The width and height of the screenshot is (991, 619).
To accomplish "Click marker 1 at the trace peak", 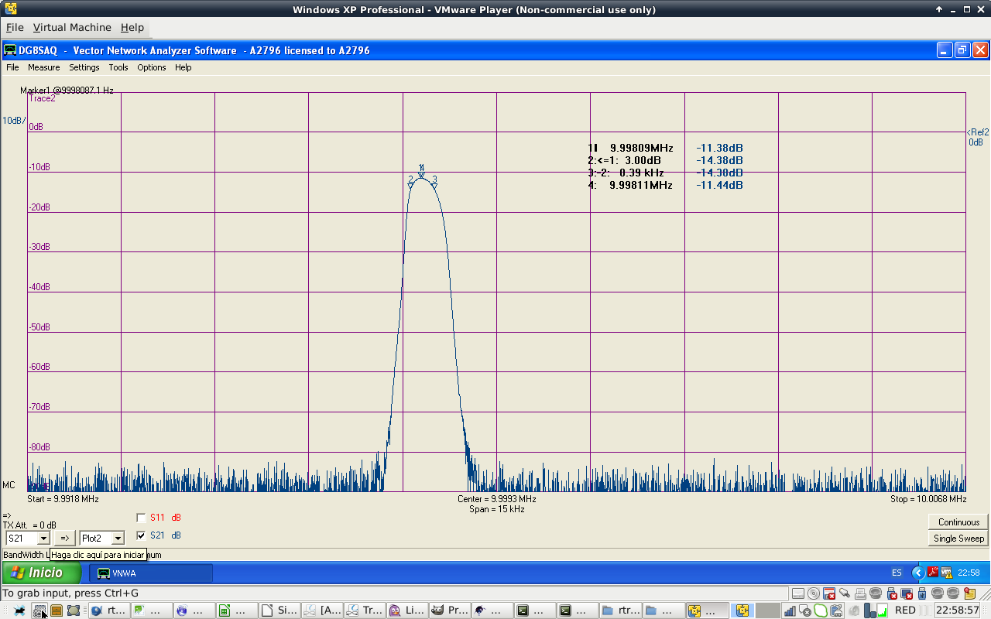I will 421,174.
